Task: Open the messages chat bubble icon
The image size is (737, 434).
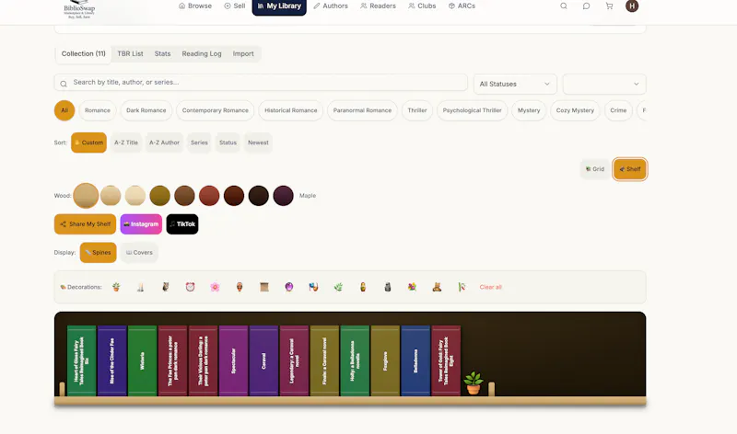Action: 586,6
